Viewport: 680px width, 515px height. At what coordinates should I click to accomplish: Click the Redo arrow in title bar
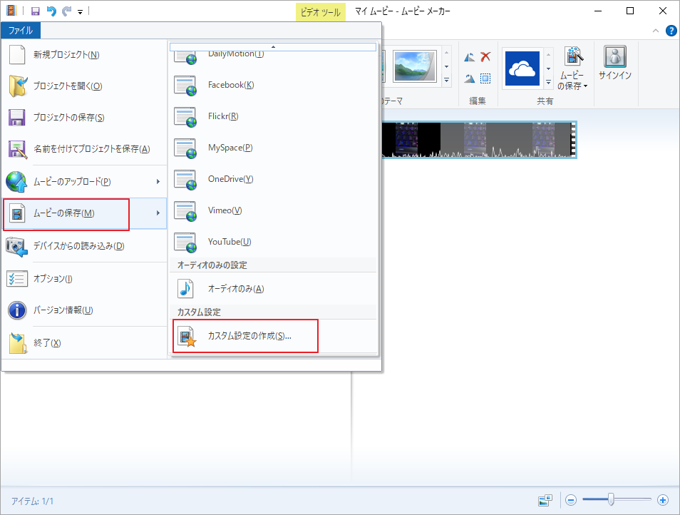pyautogui.click(x=66, y=11)
